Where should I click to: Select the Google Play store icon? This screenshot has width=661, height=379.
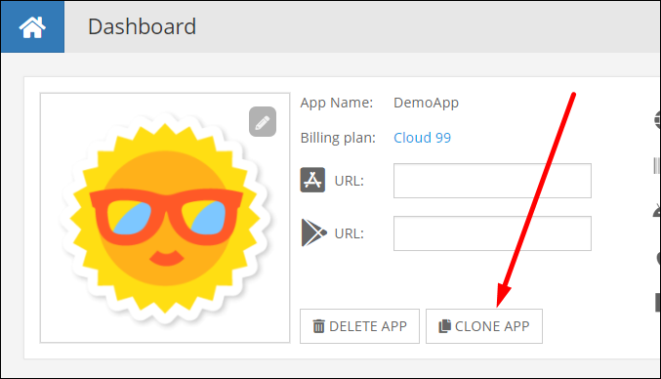pos(313,232)
